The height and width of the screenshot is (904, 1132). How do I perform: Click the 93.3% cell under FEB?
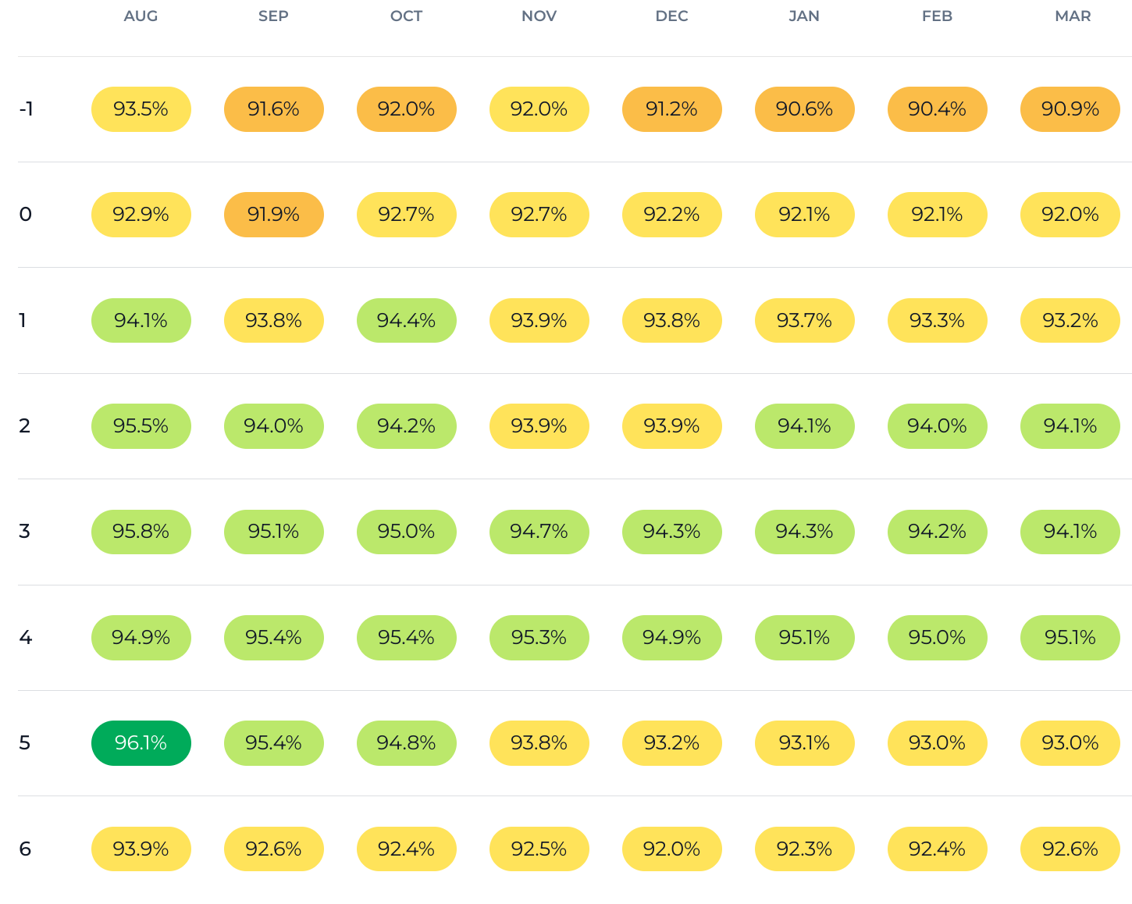coord(938,321)
